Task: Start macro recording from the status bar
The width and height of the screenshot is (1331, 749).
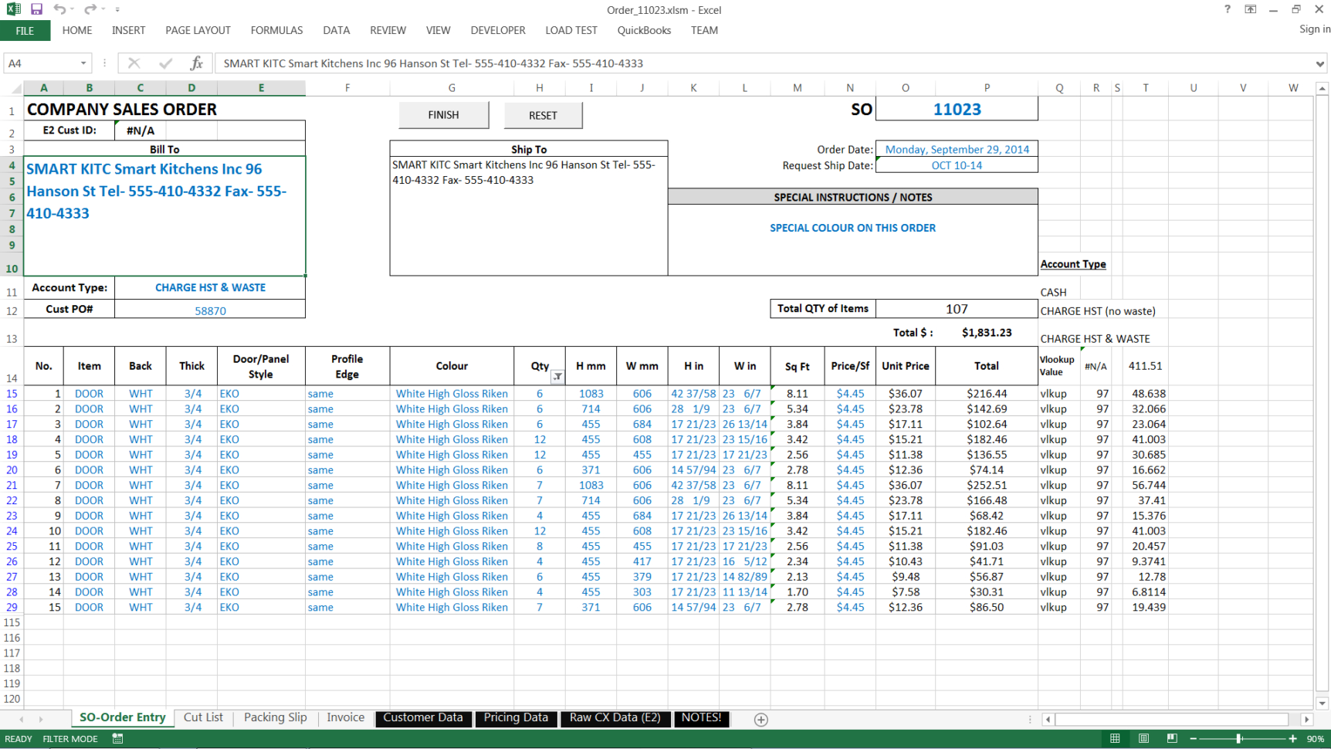Action: point(117,739)
